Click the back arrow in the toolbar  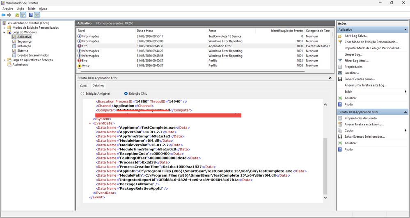pos(4,15)
